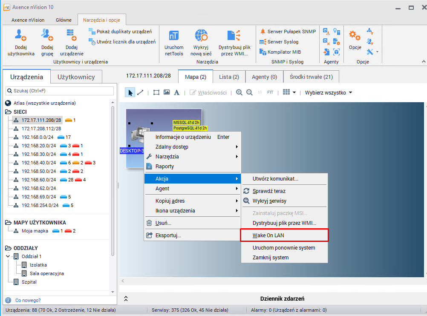The width and height of the screenshot is (427, 316).
Task: Click the zoom in magnifier icon
Action: [x=239, y=92]
